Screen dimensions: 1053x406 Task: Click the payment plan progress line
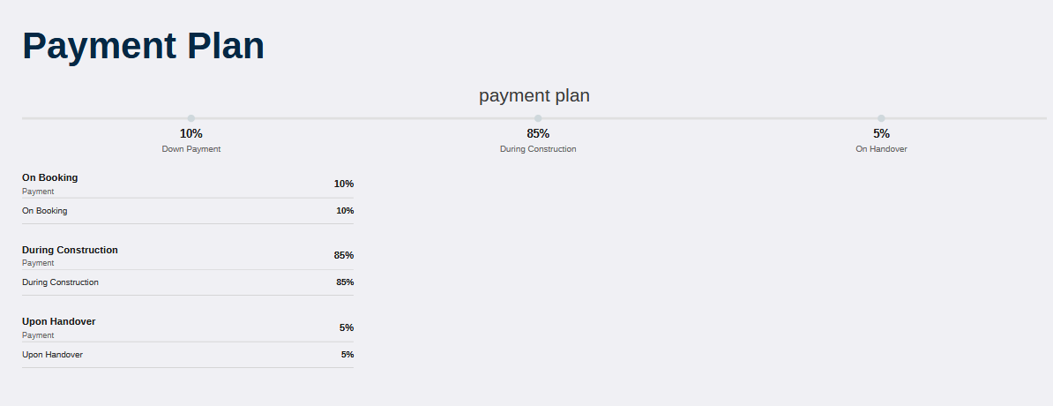click(x=534, y=118)
